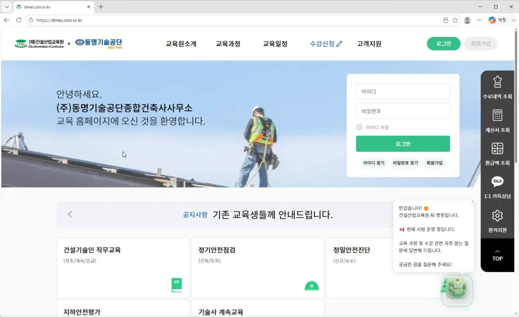Click the browser address bar URL
Image resolution: width=519 pixels, height=317 pixels.
click(x=59, y=20)
